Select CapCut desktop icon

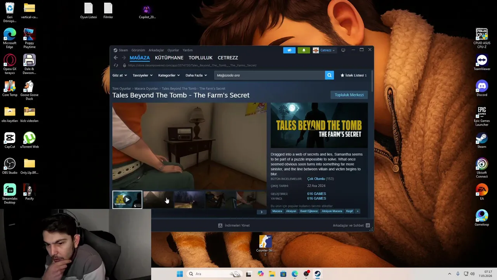point(10,140)
